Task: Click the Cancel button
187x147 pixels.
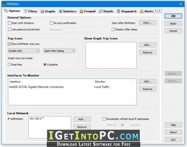Action: pos(173,31)
